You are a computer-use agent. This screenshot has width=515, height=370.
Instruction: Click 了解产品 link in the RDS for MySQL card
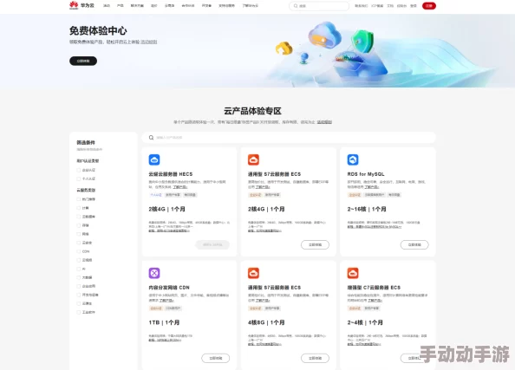coord(371,187)
